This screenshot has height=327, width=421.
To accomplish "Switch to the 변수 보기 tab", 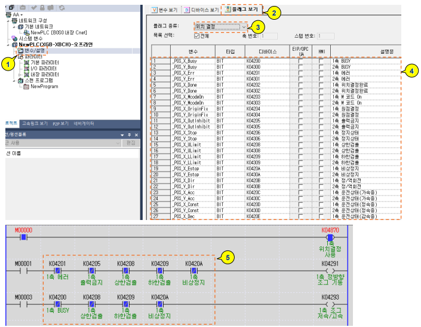I will click(x=164, y=10).
